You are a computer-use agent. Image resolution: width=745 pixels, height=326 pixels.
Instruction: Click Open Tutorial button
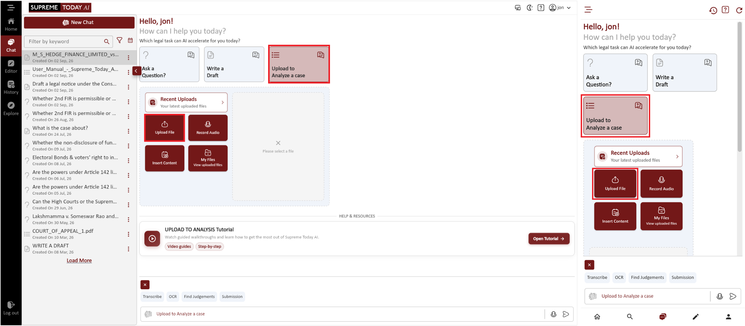pyautogui.click(x=549, y=239)
